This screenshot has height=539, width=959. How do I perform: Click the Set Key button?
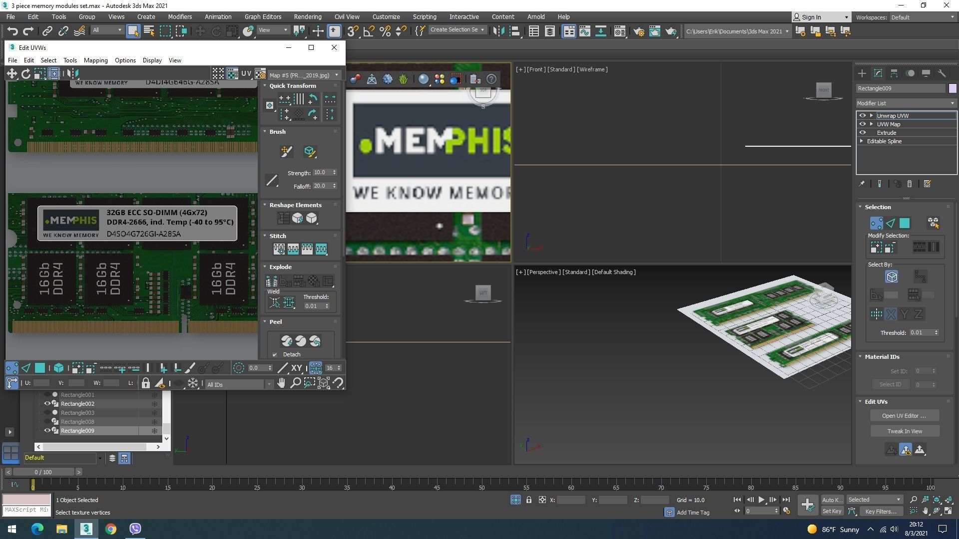coord(832,511)
